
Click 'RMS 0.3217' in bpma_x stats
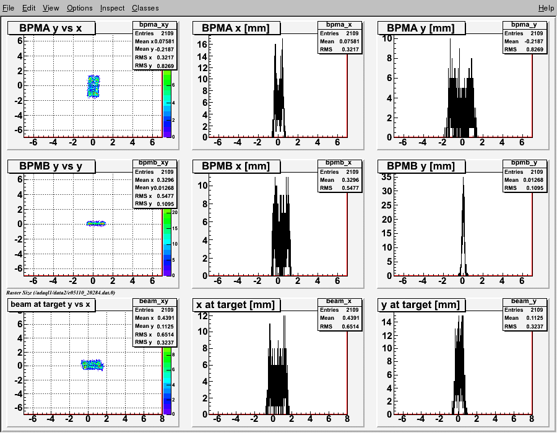(x=340, y=49)
